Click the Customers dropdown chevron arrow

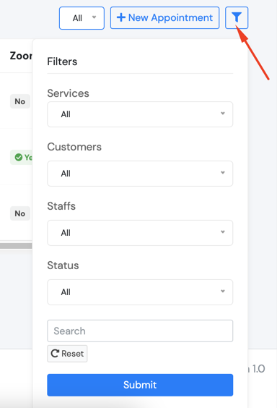pos(222,172)
